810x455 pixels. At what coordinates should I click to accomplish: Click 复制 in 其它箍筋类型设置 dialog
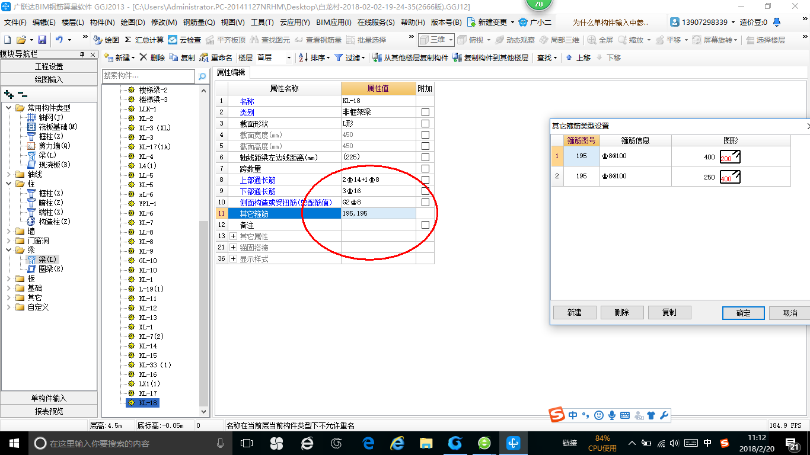coord(669,312)
